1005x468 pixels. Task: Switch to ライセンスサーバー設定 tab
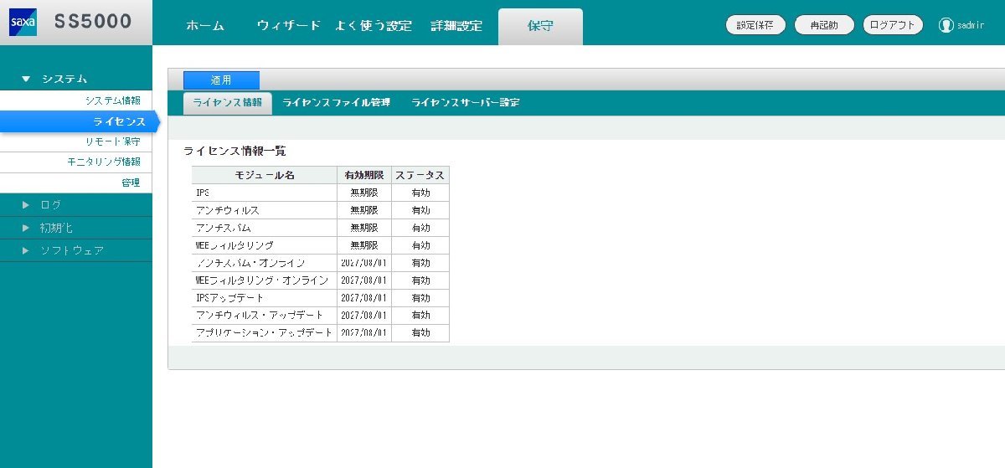point(466,103)
